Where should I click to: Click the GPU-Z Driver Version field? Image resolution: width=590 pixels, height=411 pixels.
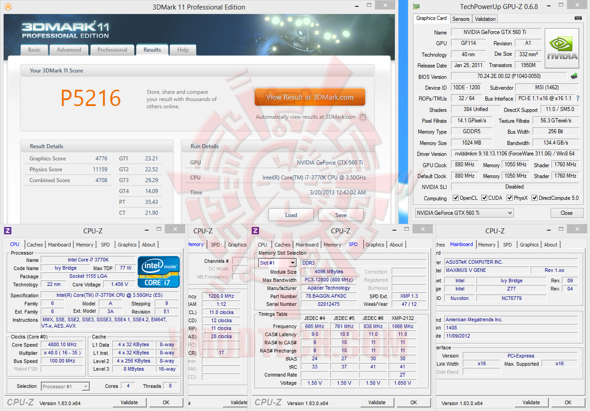click(515, 154)
